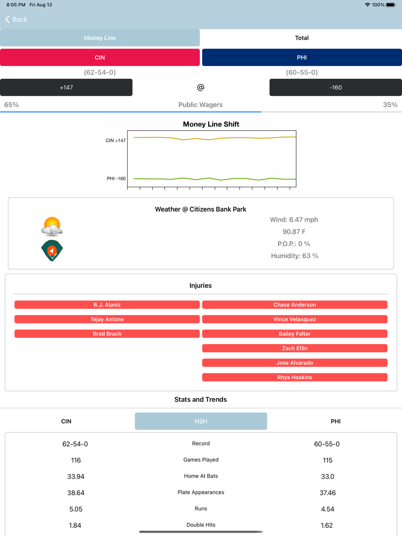This screenshot has width=402, height=536.
Task: Open Tejay Antone injury entry
Action: pyautogui.click(x=107, y=319)
